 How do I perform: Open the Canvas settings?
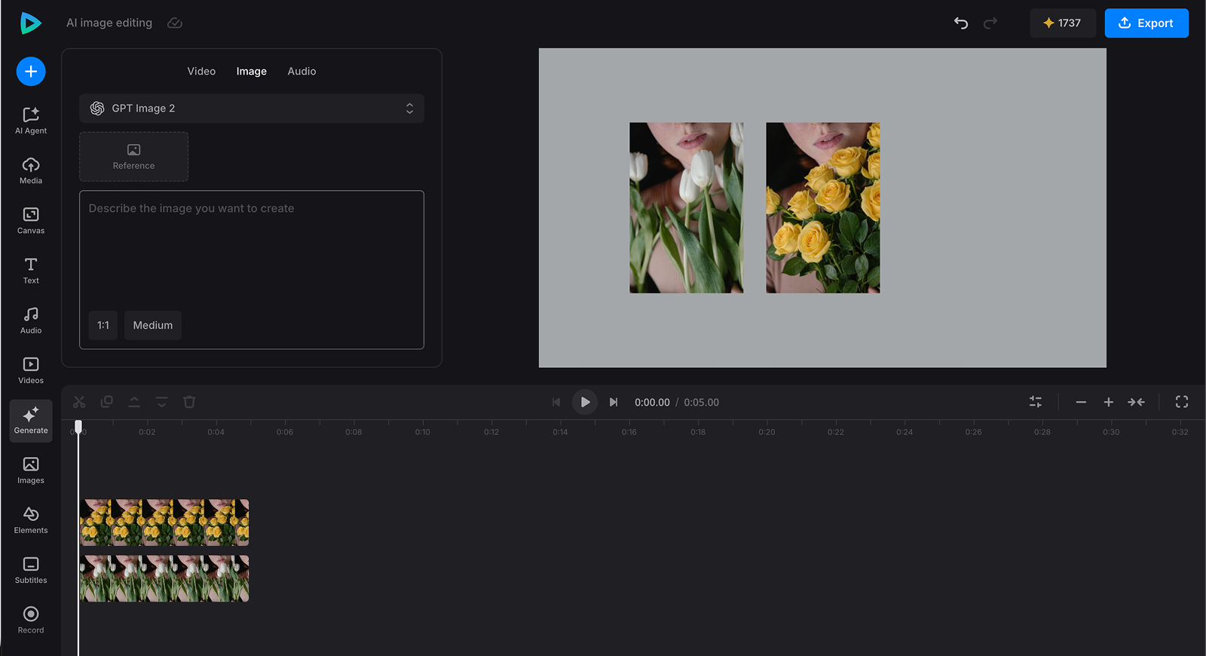coord(31,220)
